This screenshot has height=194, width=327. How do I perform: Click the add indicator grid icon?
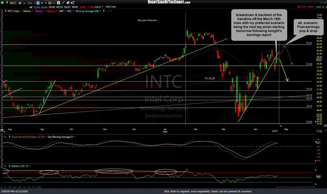59,3
